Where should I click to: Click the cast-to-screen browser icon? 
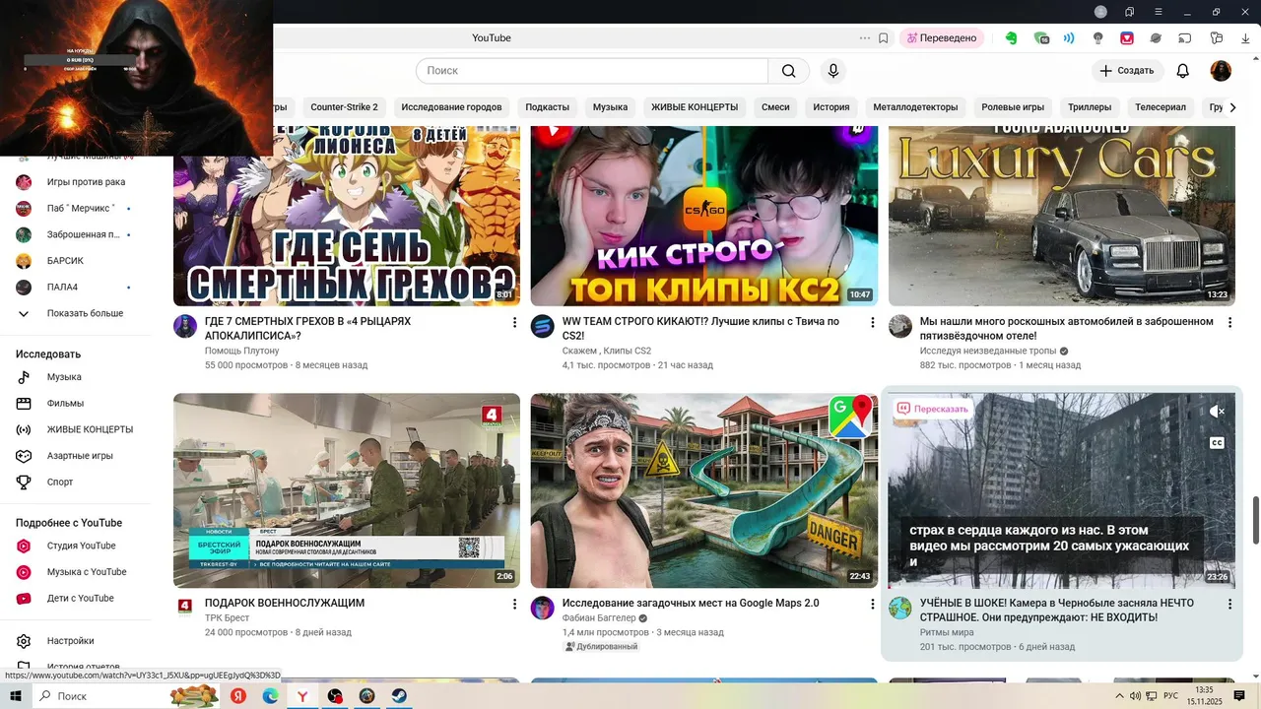click(x=1185, y=38)
